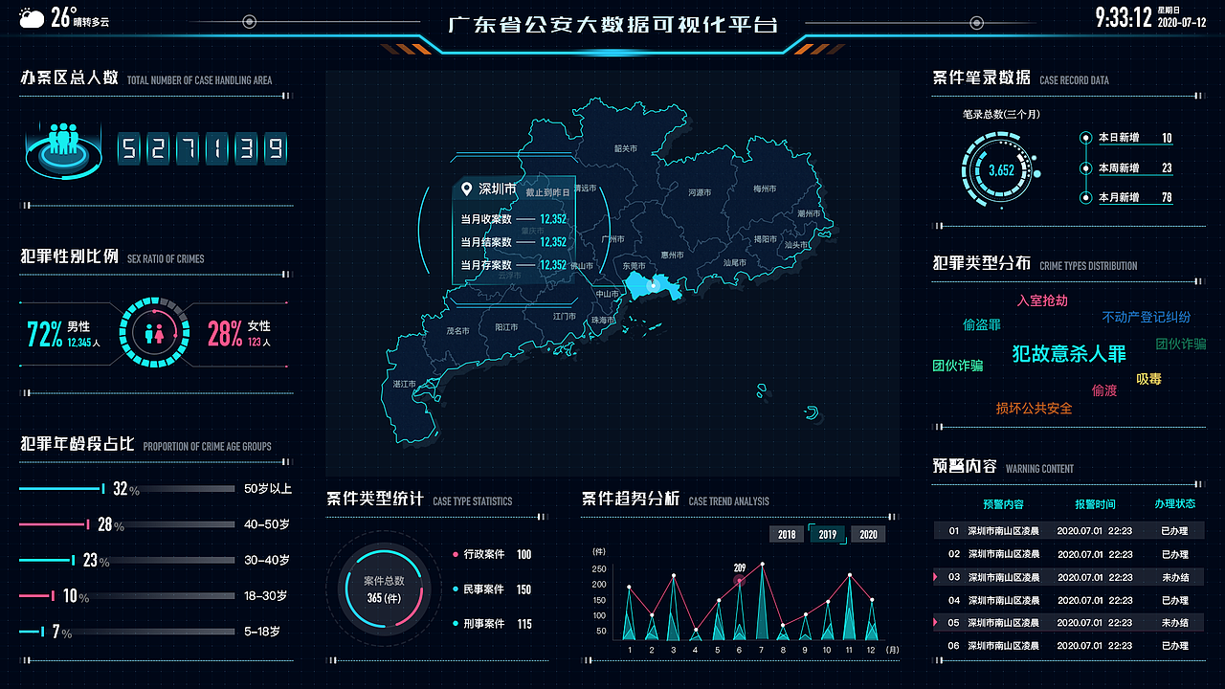Click the 9:33:12 clock display
The image size is (1225, 689).
tap(1124, 17)
